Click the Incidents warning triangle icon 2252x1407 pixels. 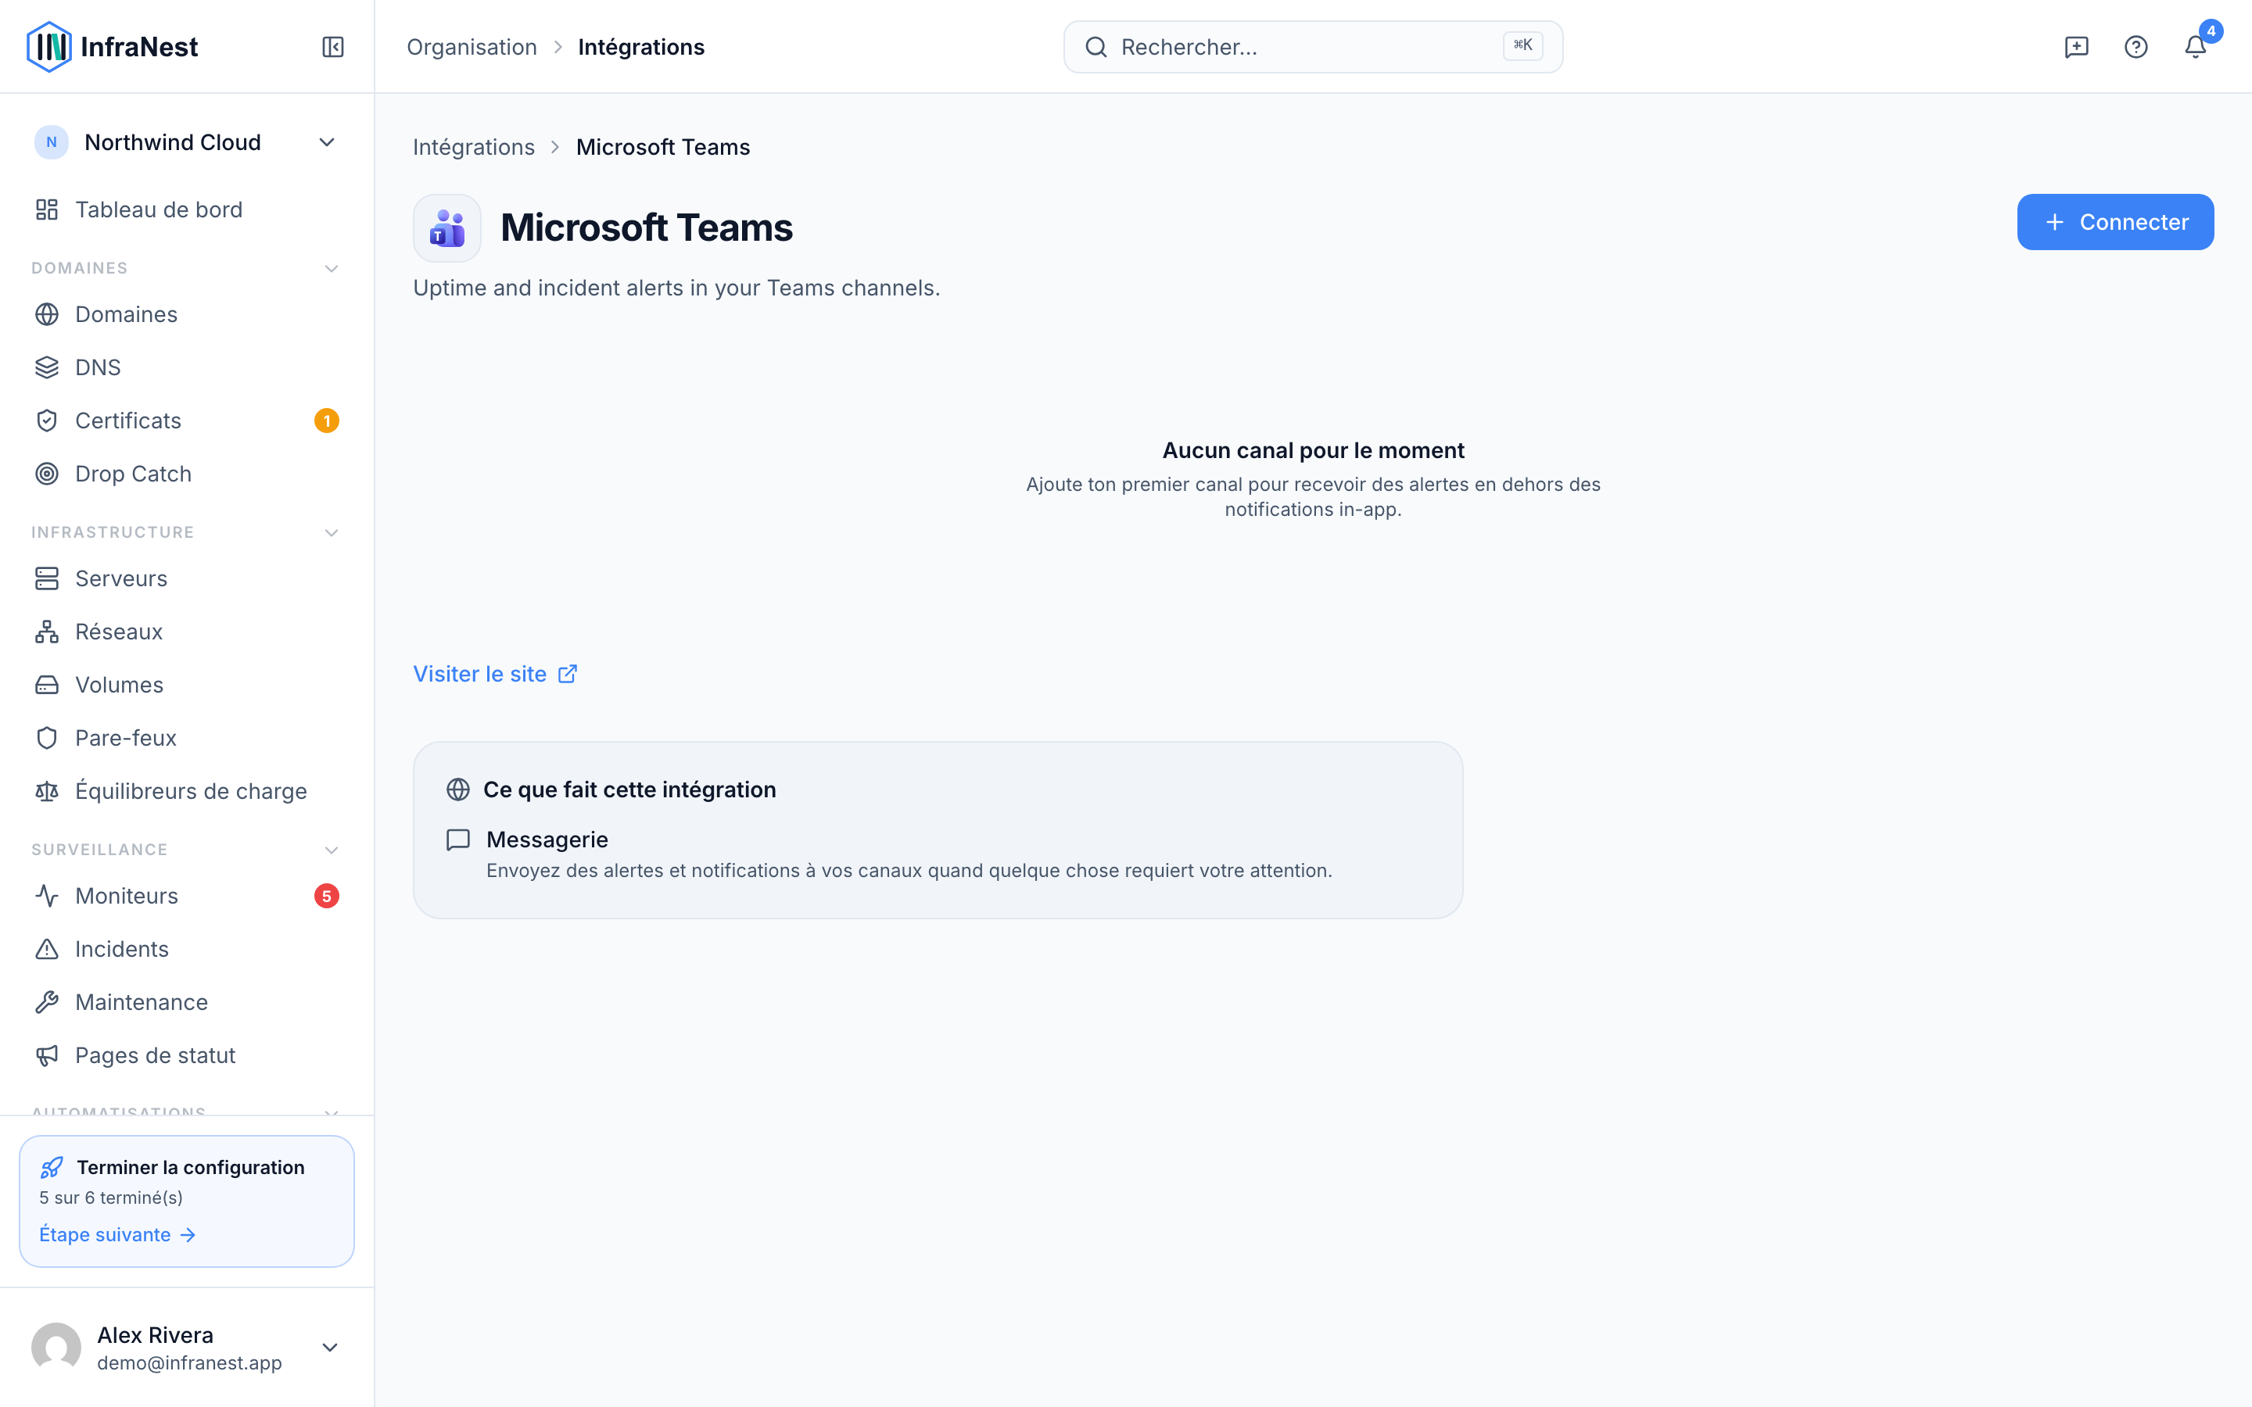tap(47, 949)
